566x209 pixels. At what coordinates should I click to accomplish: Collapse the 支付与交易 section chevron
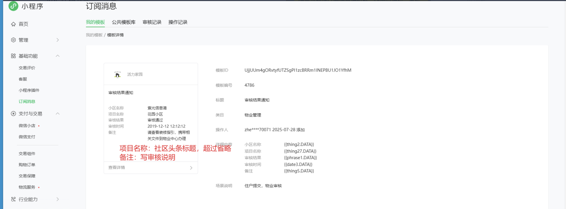click(58, 114)
